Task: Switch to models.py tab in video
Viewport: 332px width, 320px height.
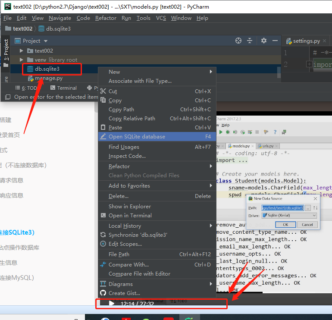Action: tap(241, 146)
